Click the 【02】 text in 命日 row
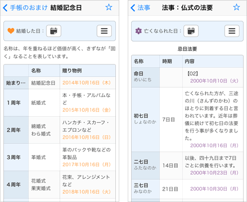Viewport: 247px width, 202px height. click(192, 74)
